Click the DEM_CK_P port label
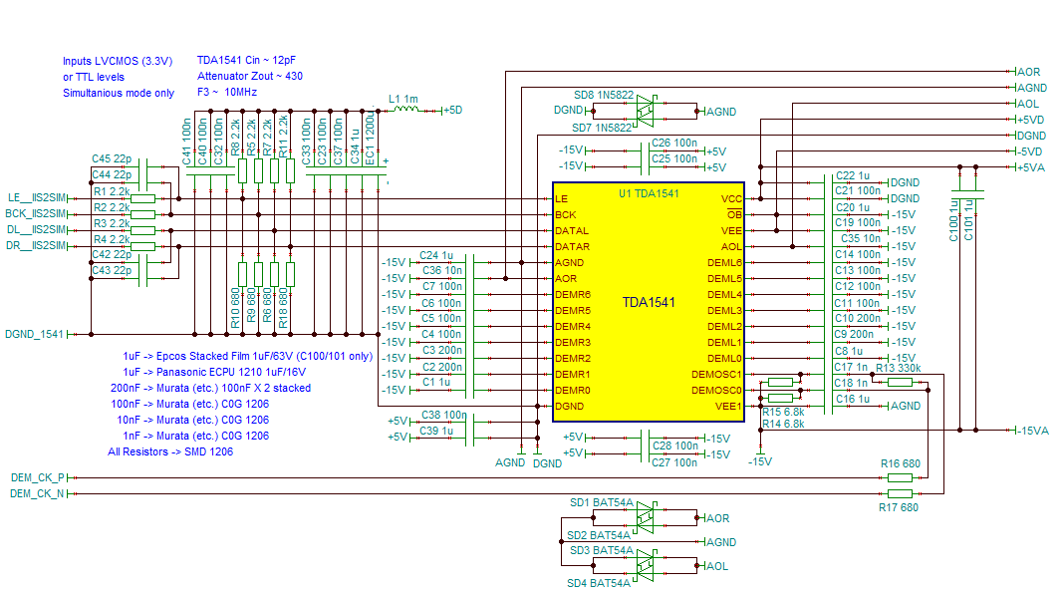The image size is (1064, 596). point(37,477)
